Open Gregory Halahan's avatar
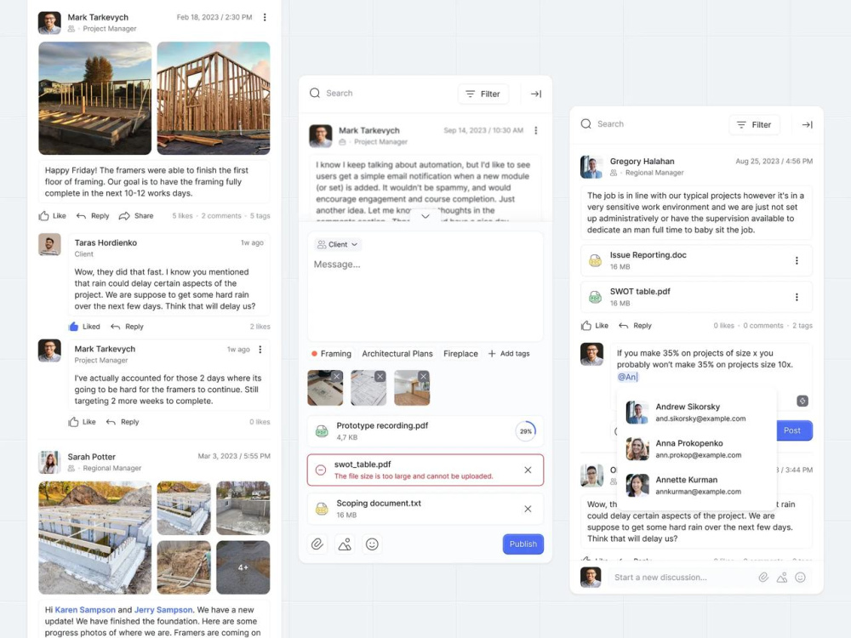 [591, 167]
